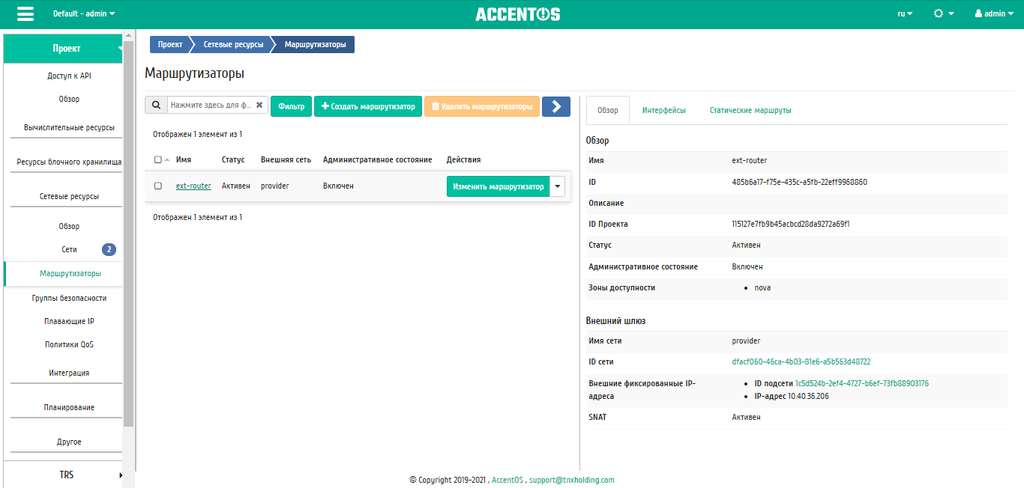Tick the ext-router row checkbox

point(158,186)
